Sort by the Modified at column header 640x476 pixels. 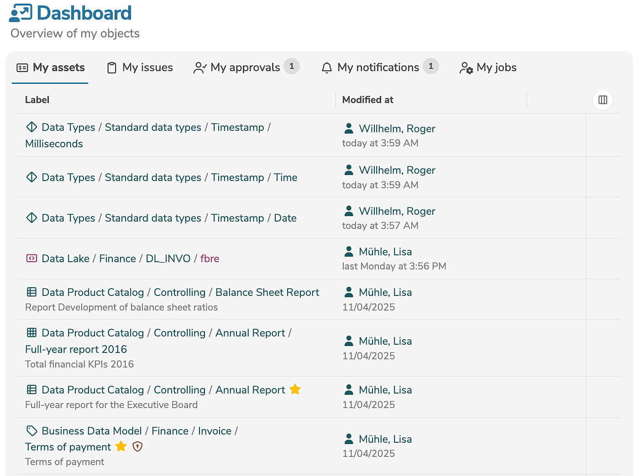point(367,100)
